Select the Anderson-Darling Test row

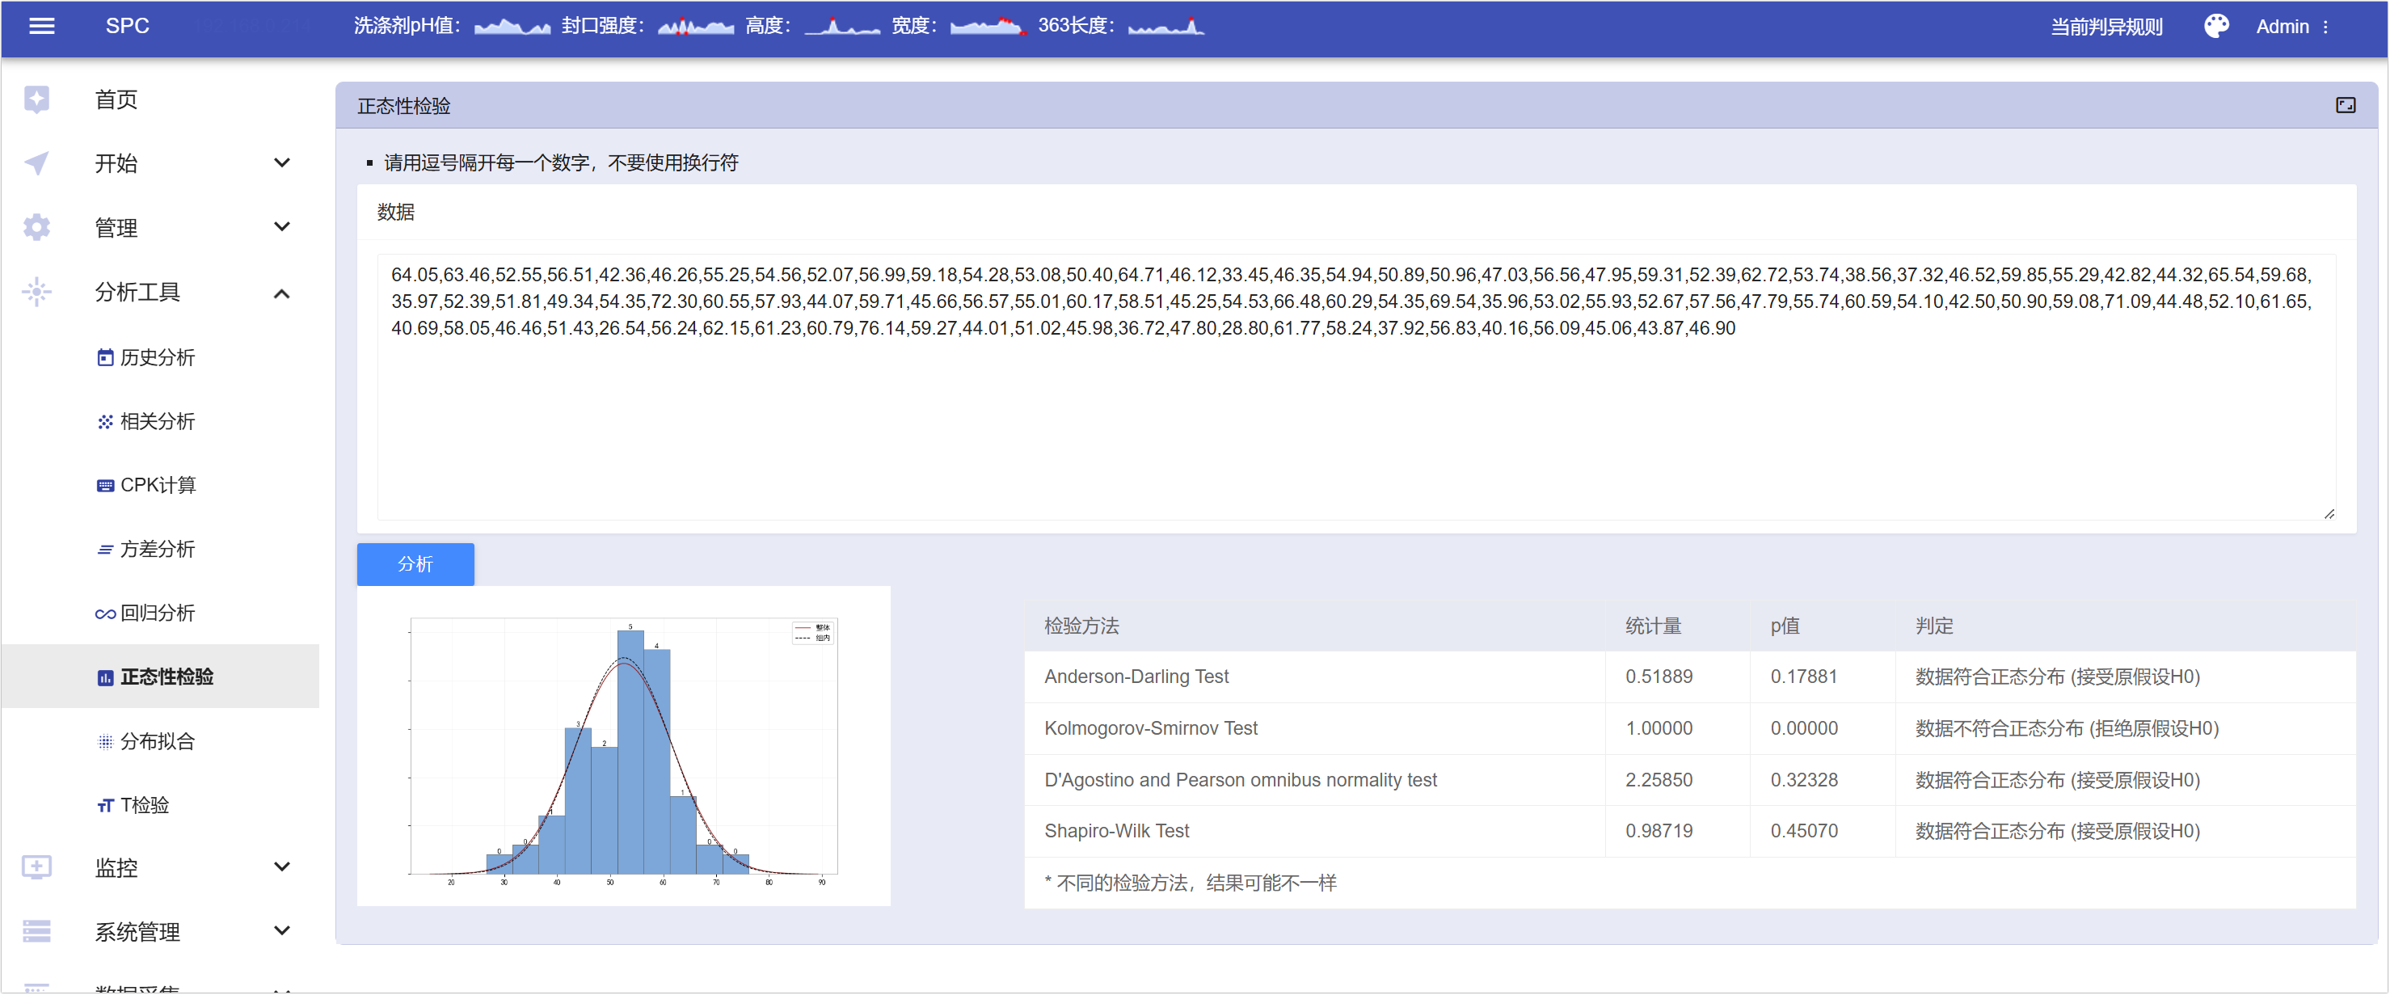click(x=1689, y=677)
